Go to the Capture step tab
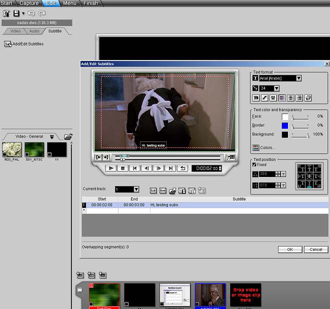Viewport: 330px width, 309px height. 29,3
